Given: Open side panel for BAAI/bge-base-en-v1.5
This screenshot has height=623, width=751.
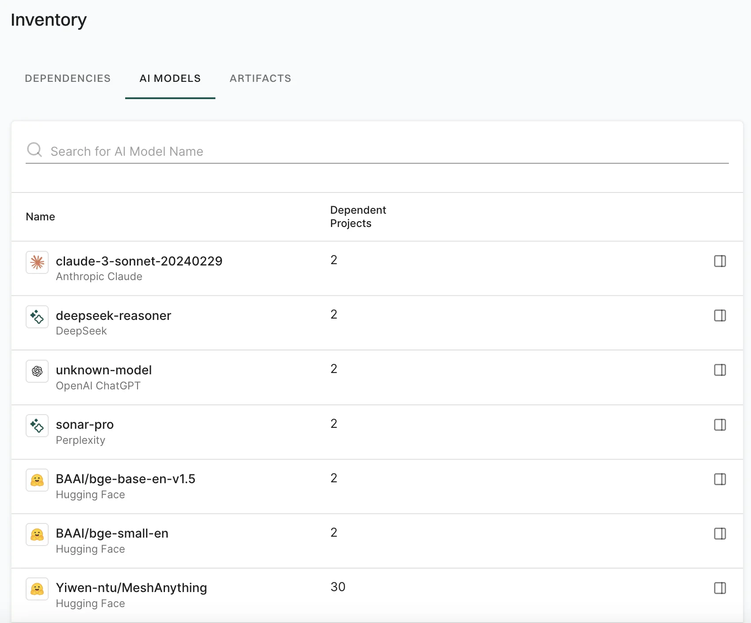Looking at the screenshot, I should coord(720,479).
